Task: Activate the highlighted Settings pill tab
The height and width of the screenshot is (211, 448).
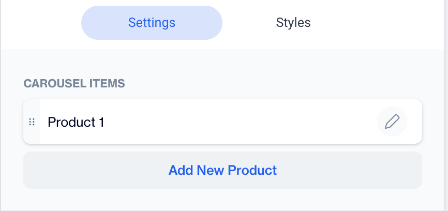Action: point(152,23)
